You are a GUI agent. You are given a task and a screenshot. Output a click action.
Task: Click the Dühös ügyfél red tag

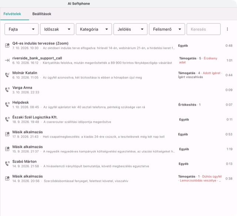pos(212,176)
